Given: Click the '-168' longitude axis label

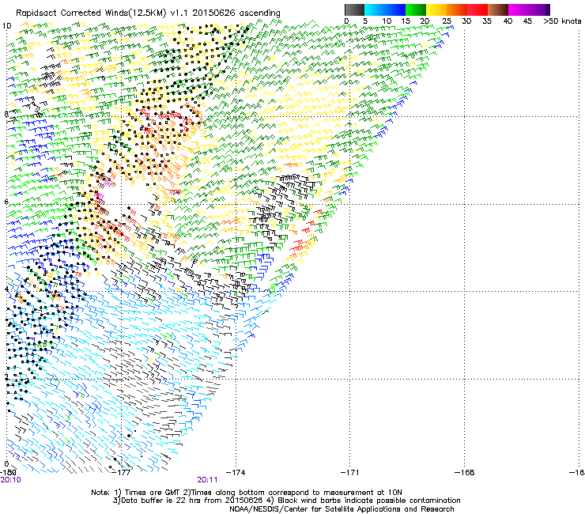Looking at the screenshot, I should (465, 473).
